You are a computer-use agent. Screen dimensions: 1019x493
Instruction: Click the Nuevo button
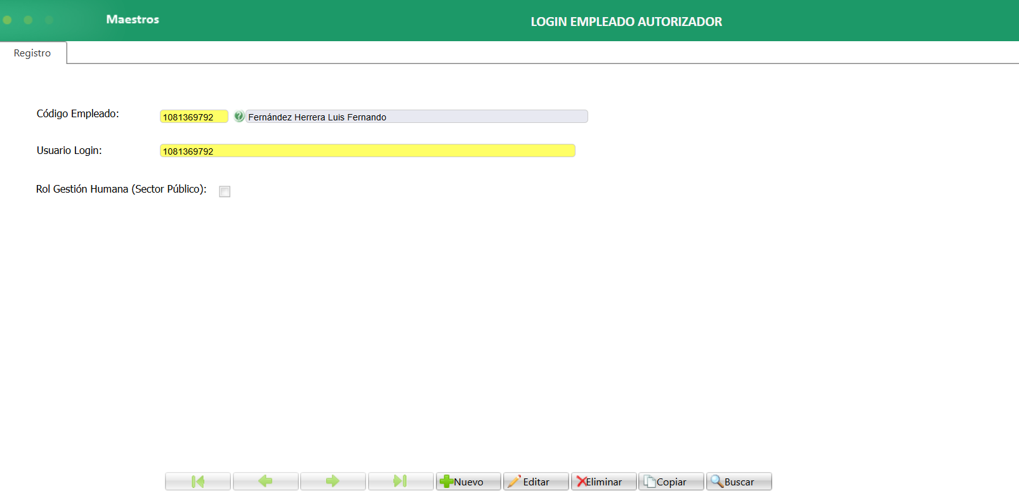[x=468, y=482]
